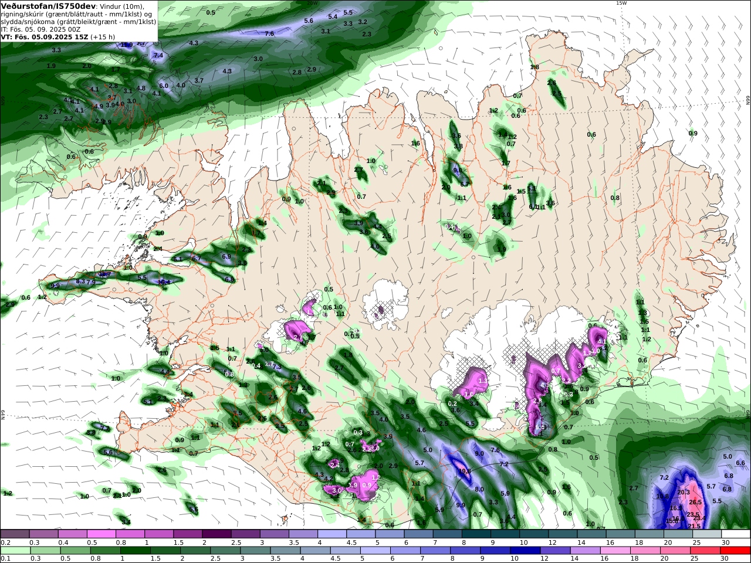Click the 'IT: Fös. 05. 09. 2025 00Z' line
751x563 pixels.
tap(40, 29)
